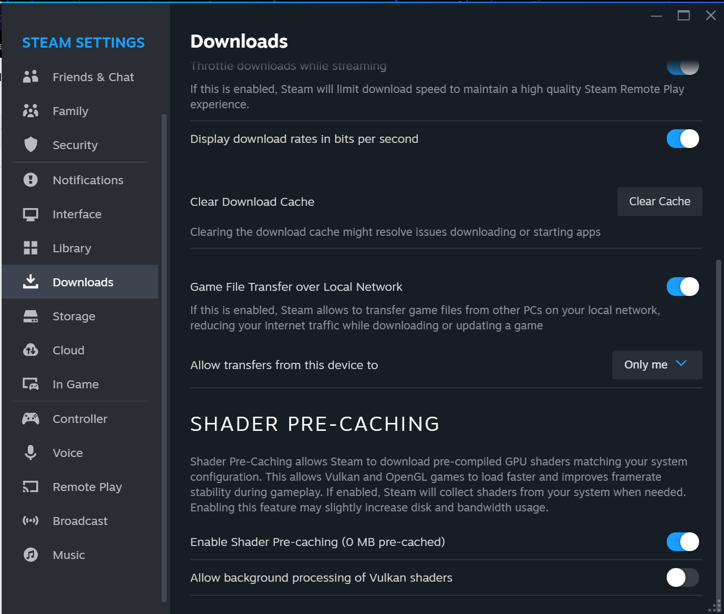Image resolution: width=724 pixels, height=614 pixels.
Task: Toggle Enable Shader Pre-caching switch
Action: 683,542
